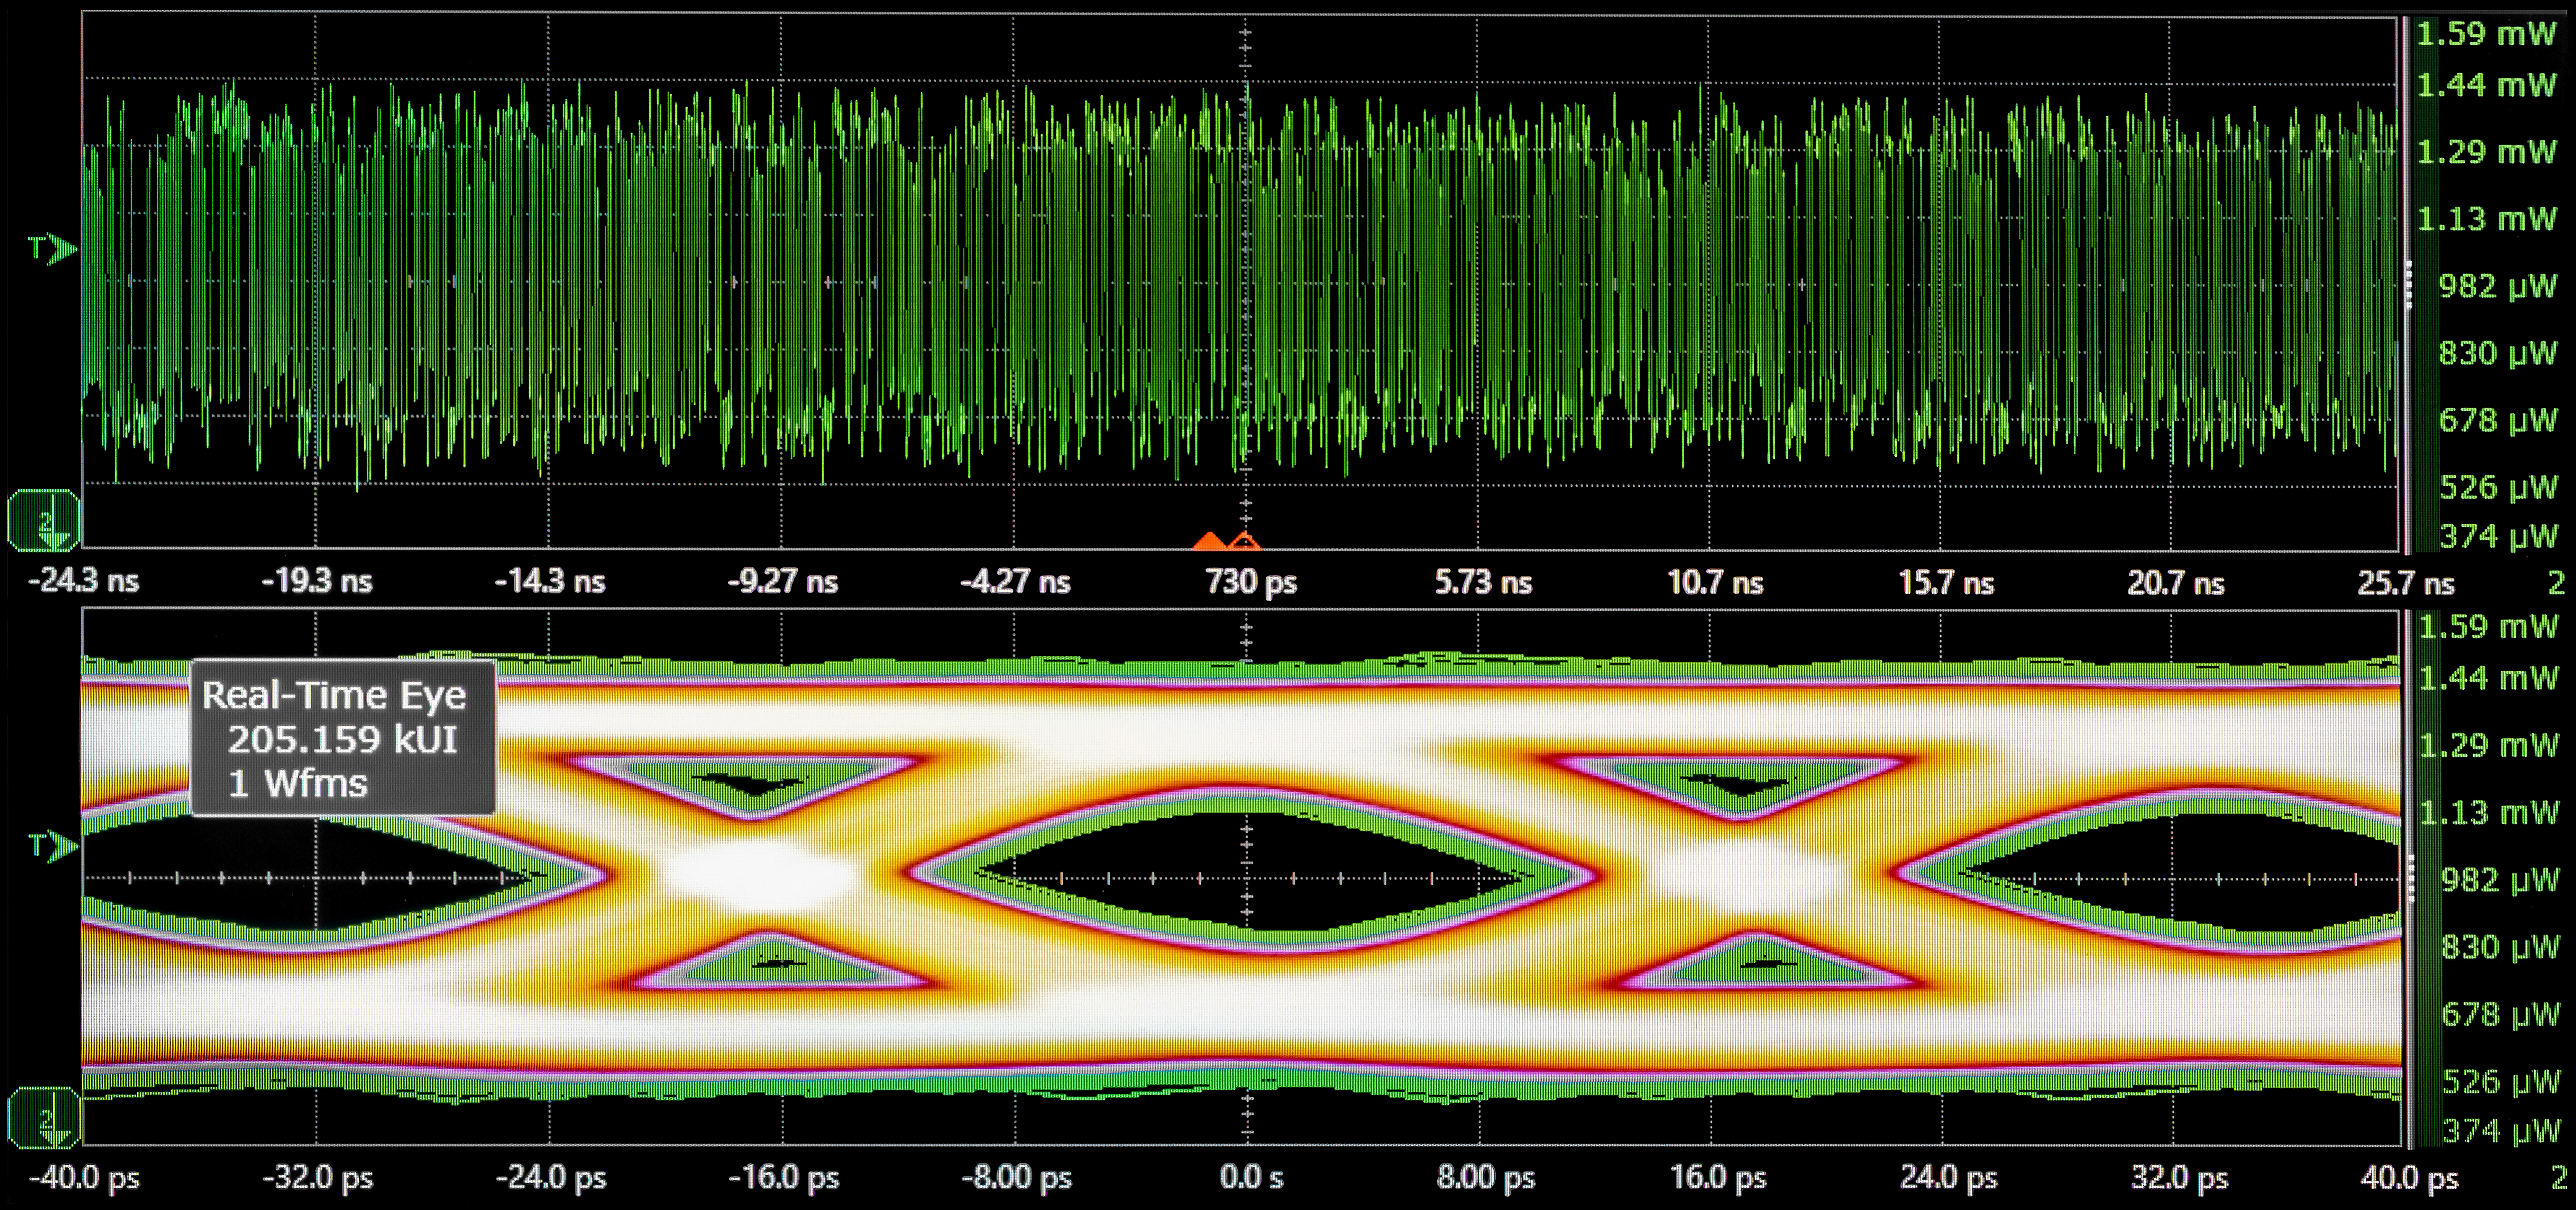Click the 0.0 s time axis label
2576x1210 pixels.
click(x=1250, y=1177)
